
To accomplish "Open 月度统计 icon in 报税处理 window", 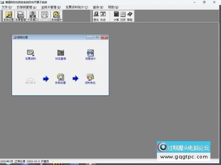I will pyautogui.click(x=90, y=55).
